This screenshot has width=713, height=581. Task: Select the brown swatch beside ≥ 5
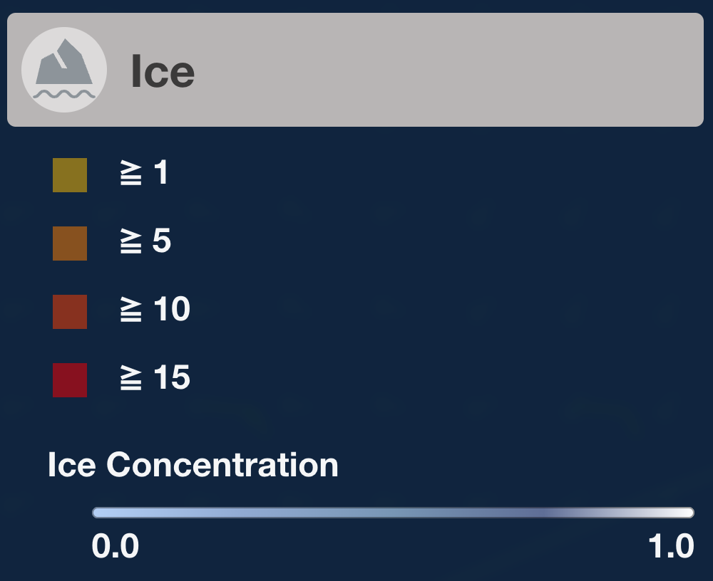(x=69, y=243)
